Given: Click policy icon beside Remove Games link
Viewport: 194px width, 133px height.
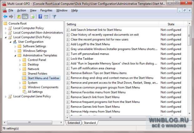Looking at the screenshot, I should point(68,107).
